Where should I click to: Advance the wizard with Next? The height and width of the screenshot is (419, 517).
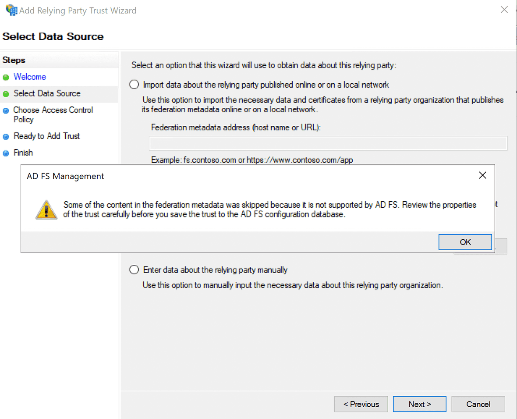tap(419, 404)
